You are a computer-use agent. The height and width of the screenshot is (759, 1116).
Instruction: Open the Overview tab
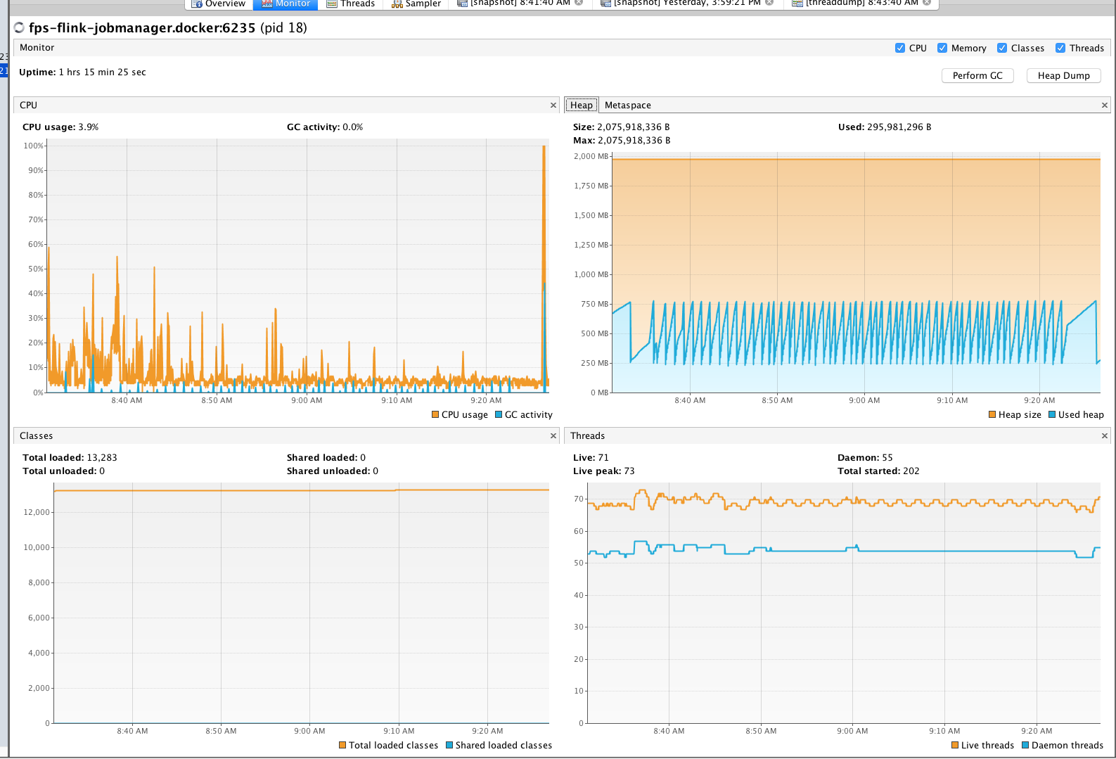(x=219, y=4)
